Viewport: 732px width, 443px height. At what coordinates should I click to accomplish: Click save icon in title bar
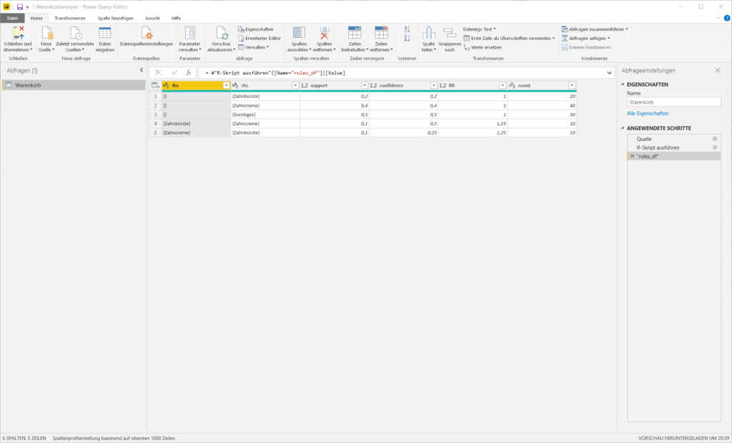tap(19, 7)
